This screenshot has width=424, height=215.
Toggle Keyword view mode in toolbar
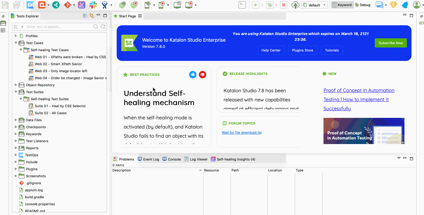pos(342,5)
